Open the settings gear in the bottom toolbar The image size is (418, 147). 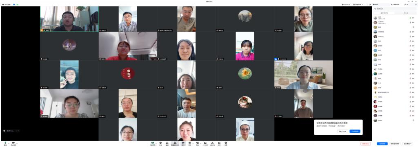[226, 143]
